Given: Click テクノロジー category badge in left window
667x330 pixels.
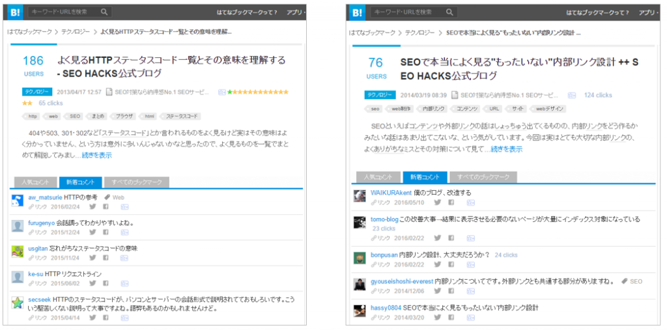Looking at the screenshot, I should [x=37, y=92].
